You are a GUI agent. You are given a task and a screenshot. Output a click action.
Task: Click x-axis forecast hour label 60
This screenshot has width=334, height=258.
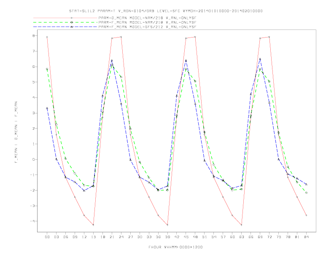[232, 237]
